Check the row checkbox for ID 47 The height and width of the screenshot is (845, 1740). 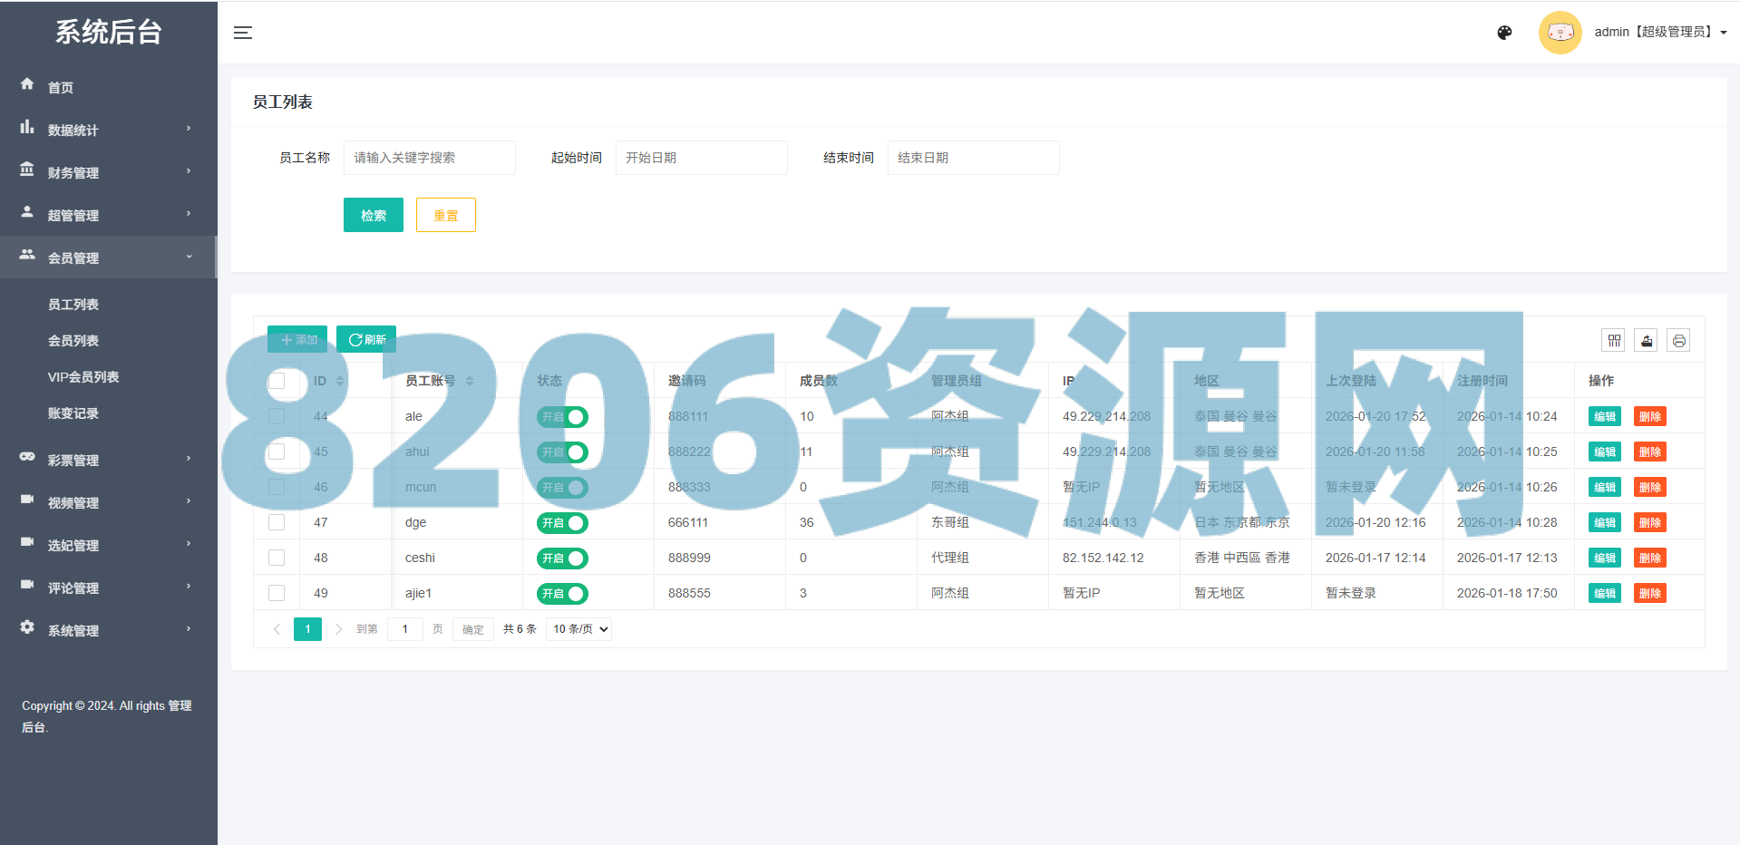pos(277,522)
